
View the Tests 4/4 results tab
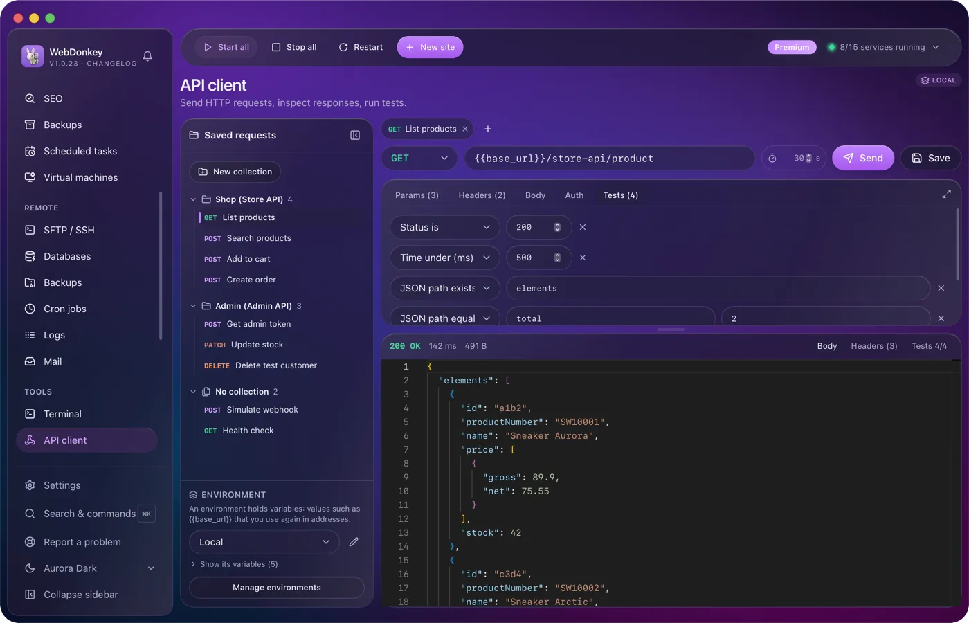929,346
